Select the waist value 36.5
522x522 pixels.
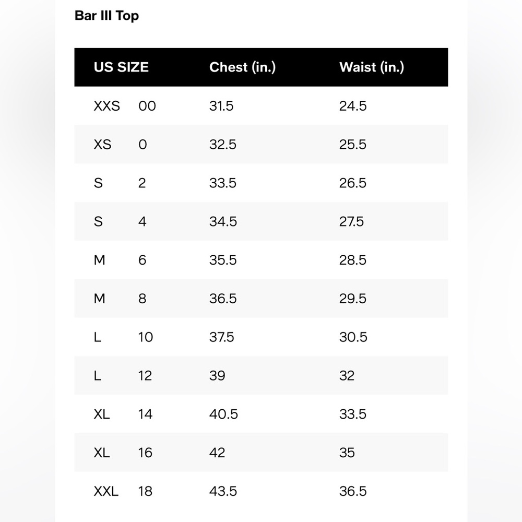pos(353,491)
